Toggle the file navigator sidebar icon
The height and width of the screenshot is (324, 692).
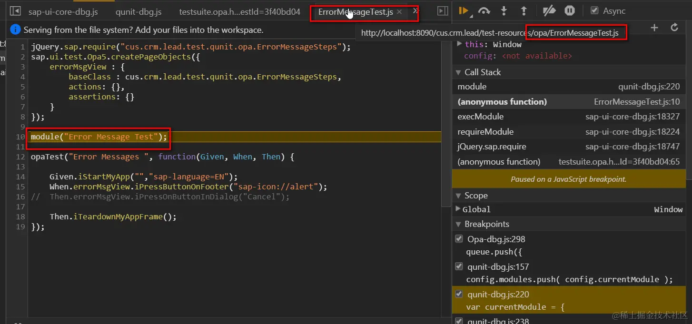15,11
